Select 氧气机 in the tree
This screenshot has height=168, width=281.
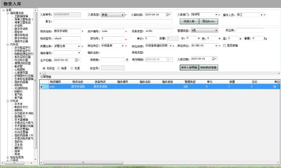coord(18,94)
